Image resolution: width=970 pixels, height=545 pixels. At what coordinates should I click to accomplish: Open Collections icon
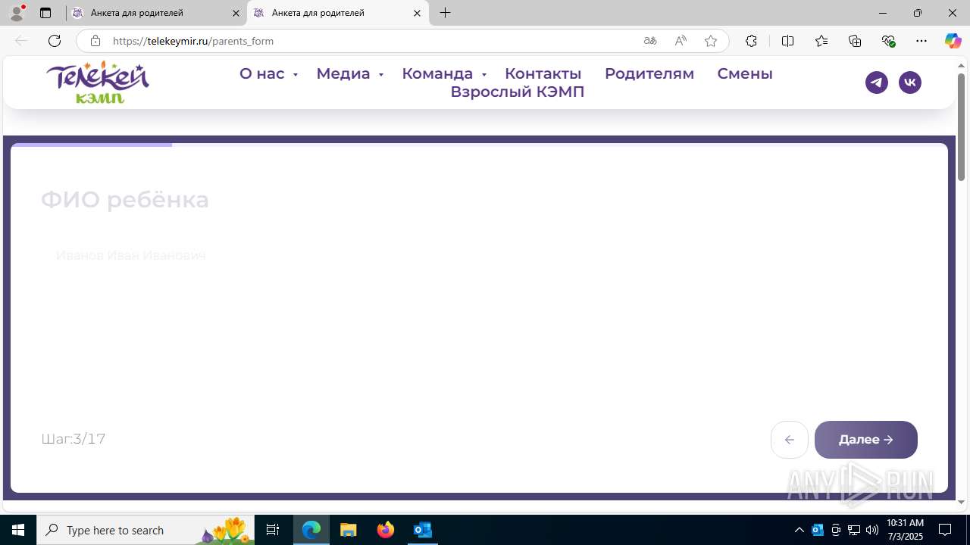pyautogui.click(x=855, y=41)
